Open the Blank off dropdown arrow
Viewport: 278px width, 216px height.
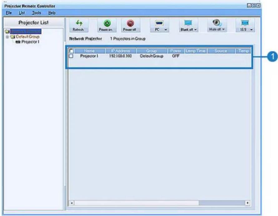pos(195,30)
